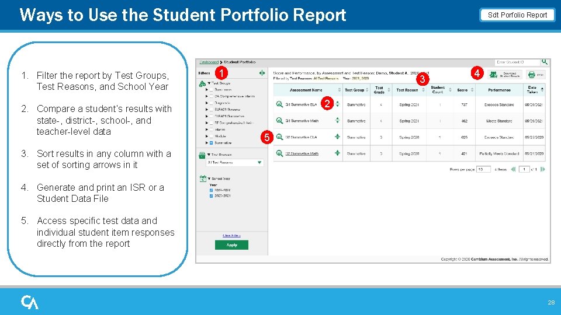Select the Exceeds Standard cell for G4 ELA
The height and width of the screenshot is (315, 561).
pos(499,104)
